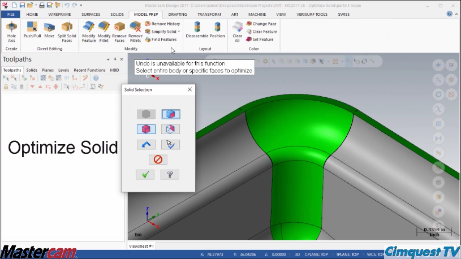The height and width of the screenshot is (259, 461).
Task: Click the CPLANE: TOP status entry
Action: 316,254
